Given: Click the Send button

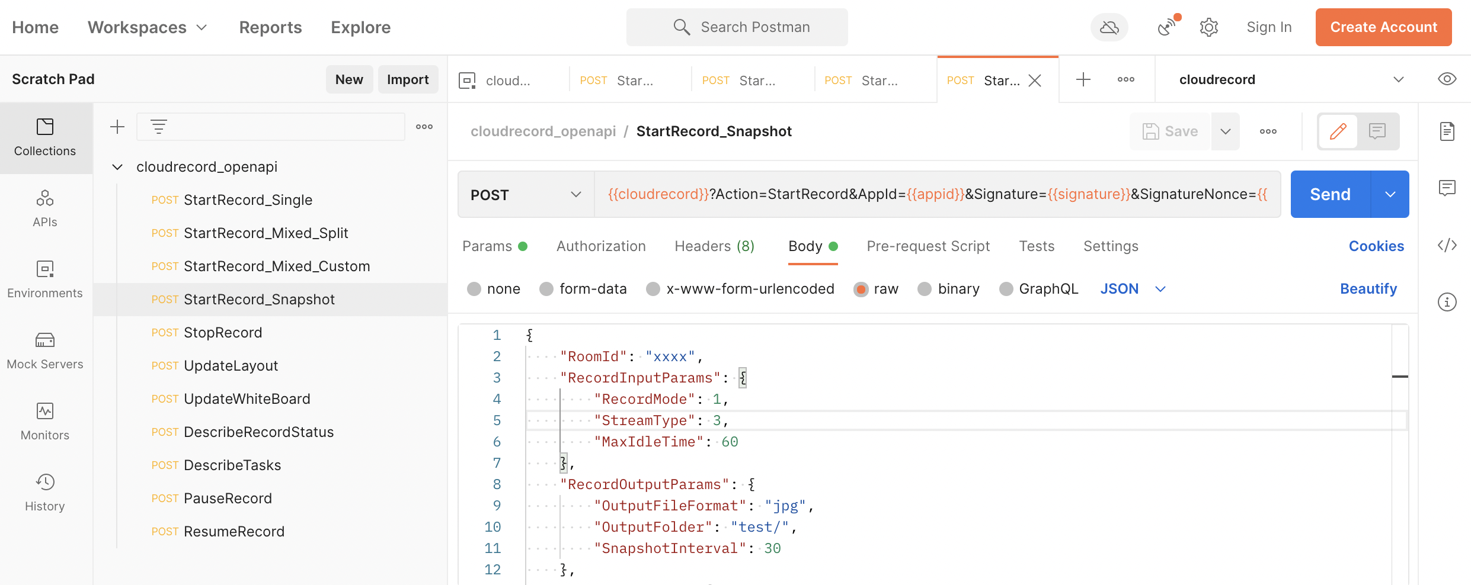Looking at the screenshot, I should (x=1331, y=194).
